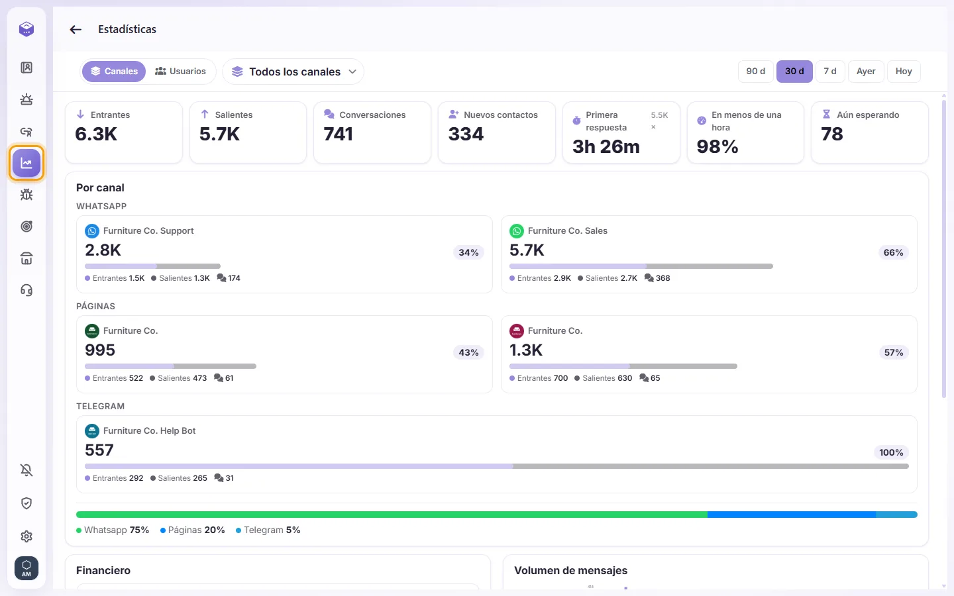
Task: Expand the Todos los canales dropdown
Action: (293, 72)
